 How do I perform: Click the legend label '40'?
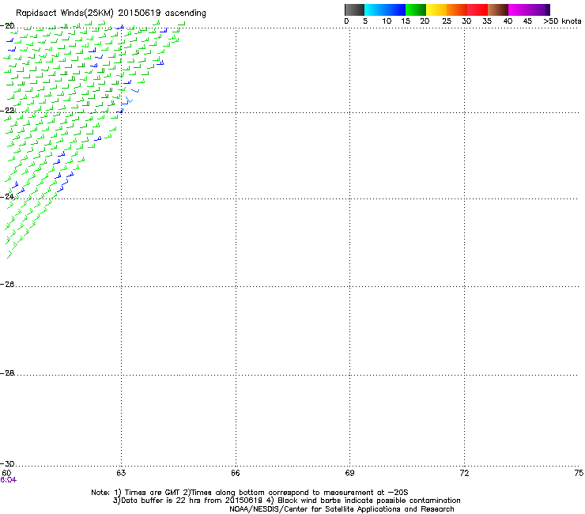click(508, 21)
